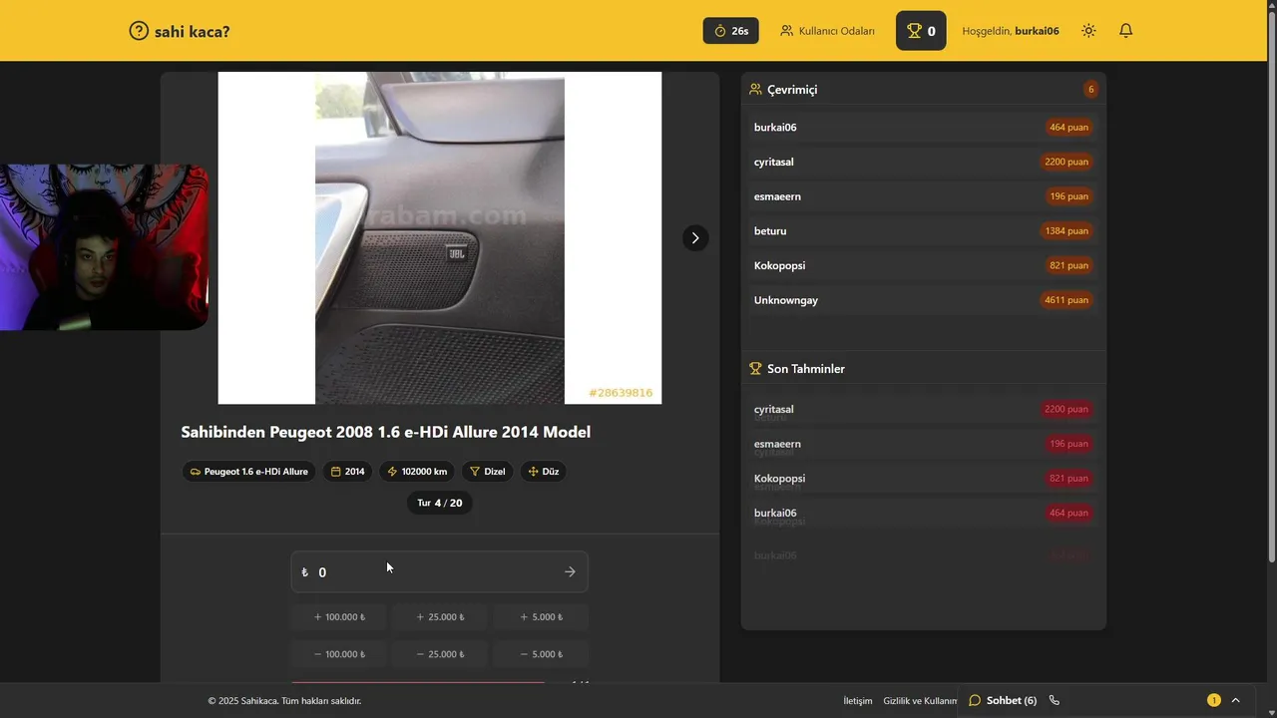
Task: Click the Çevrimiçi online users header
Action: pyautogui.click(x=783, y=90)
